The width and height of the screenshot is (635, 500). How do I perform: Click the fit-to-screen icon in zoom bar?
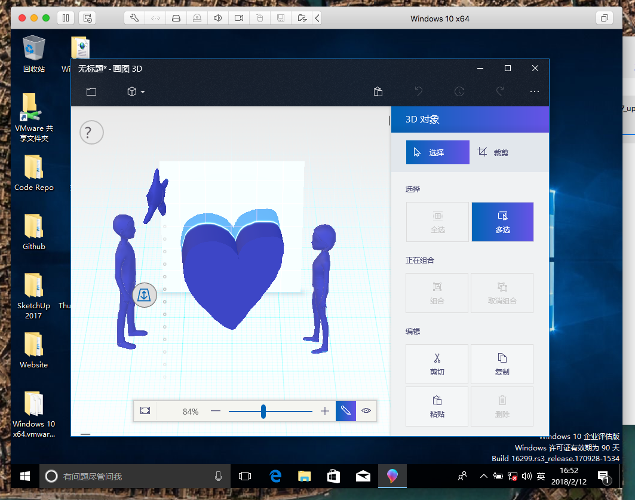click(x=145, y=411)
